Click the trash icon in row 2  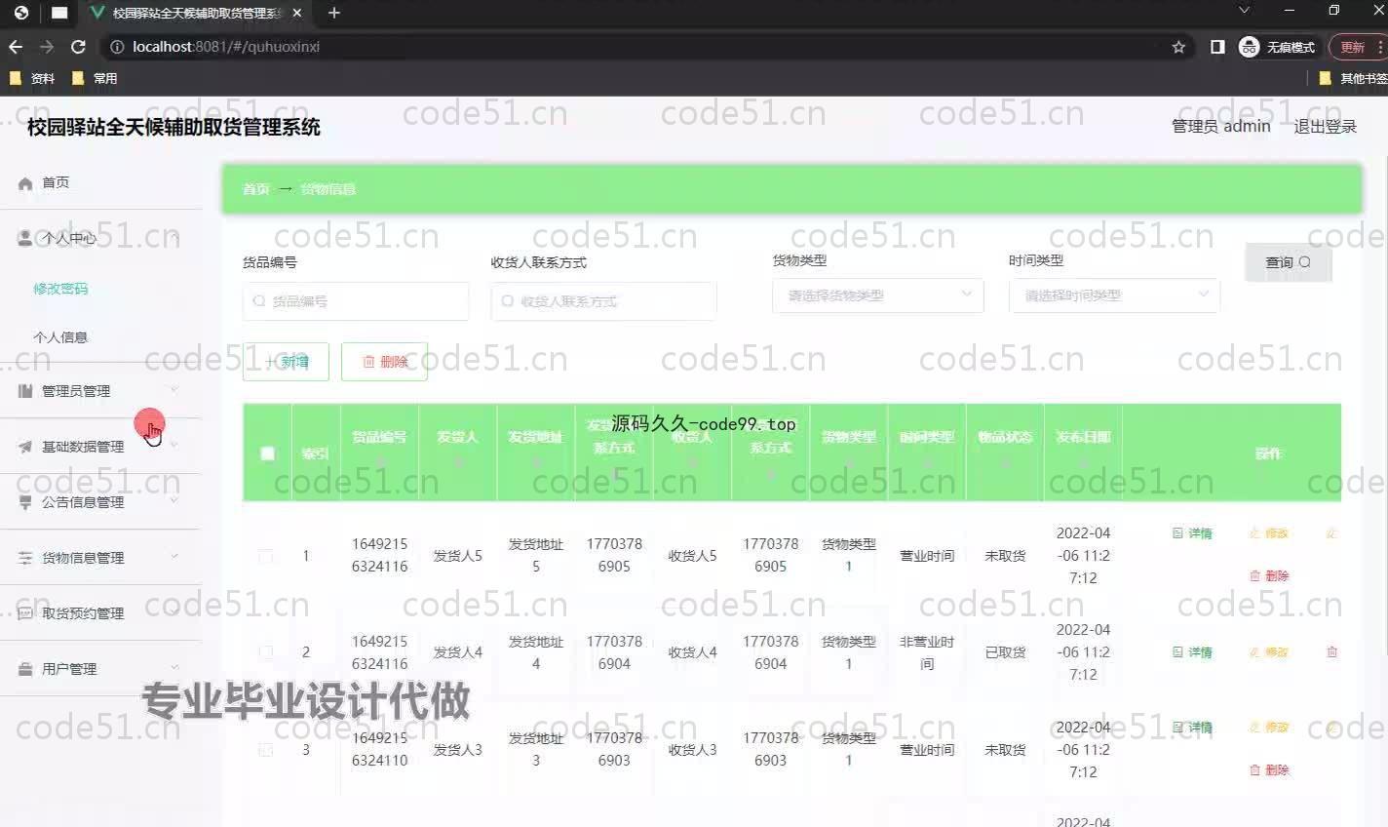pyautogui.click(x=1331, y=651)
